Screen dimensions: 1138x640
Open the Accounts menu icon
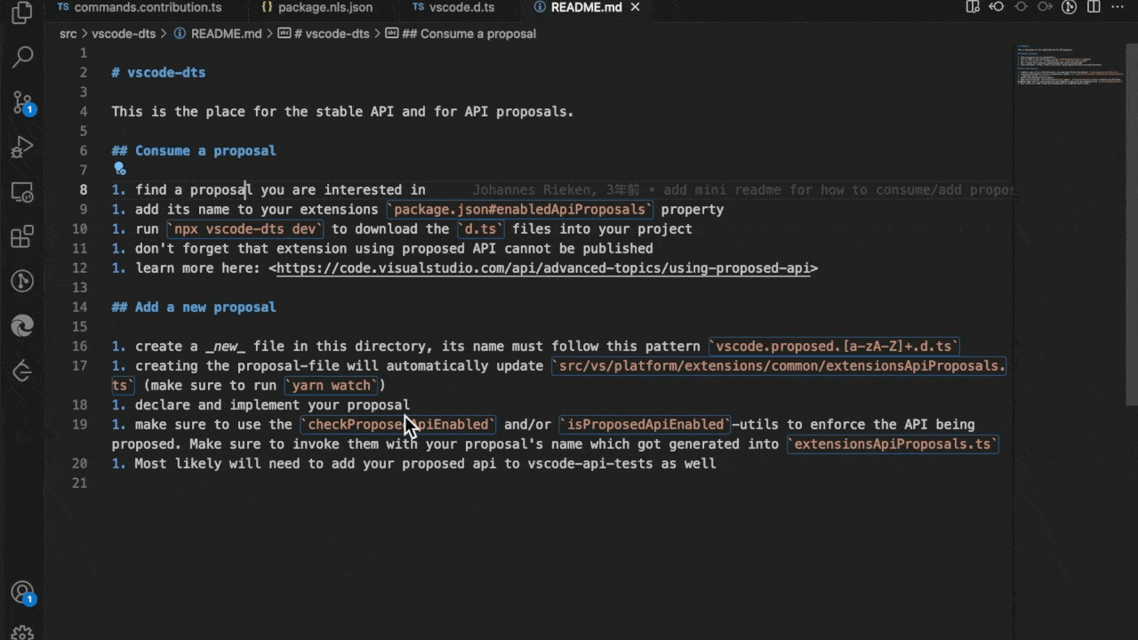coord(22,593)
